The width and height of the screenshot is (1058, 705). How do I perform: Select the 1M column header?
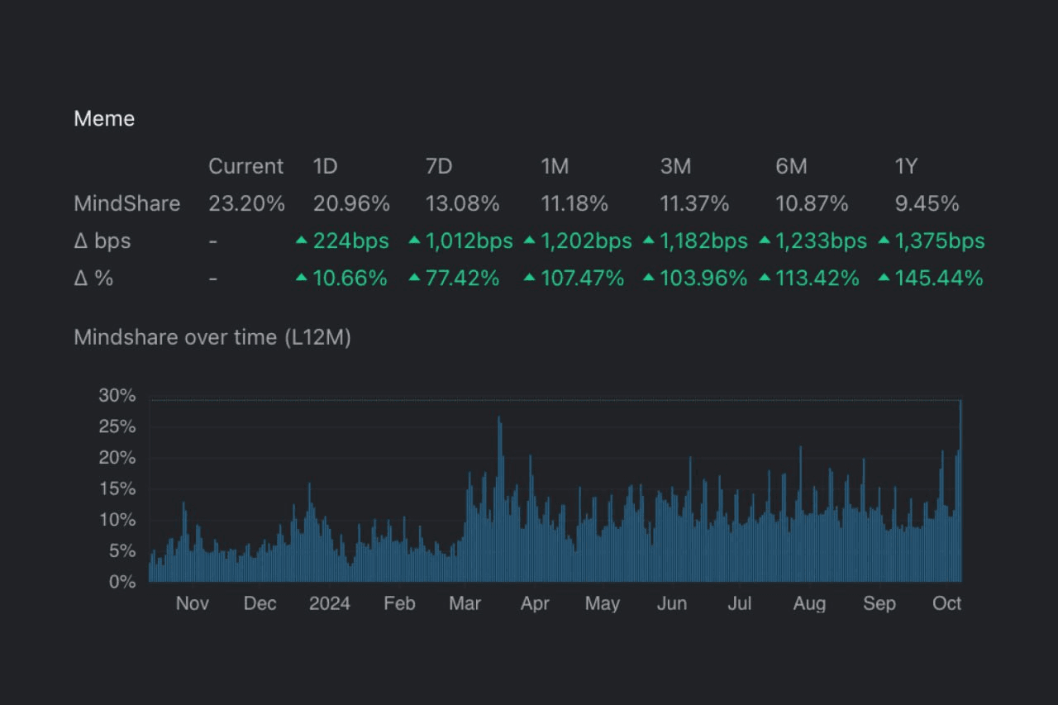coord(555,166)
